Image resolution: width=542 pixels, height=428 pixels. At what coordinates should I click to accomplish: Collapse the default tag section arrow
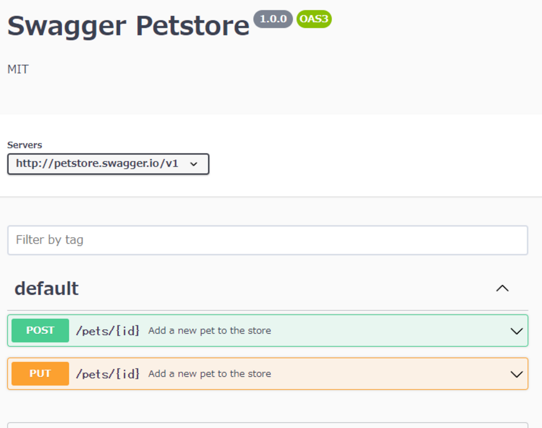(x=502, y=288)
